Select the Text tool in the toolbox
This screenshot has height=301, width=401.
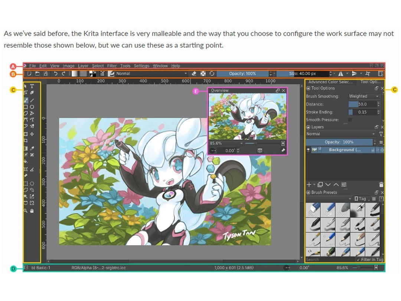pos(32,86)
